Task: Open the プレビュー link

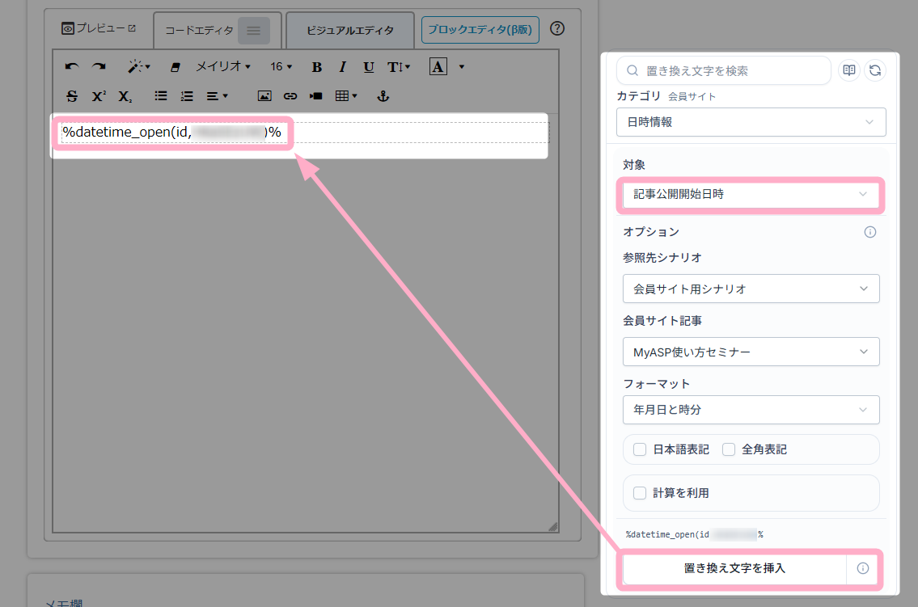Action: (99, 28)
